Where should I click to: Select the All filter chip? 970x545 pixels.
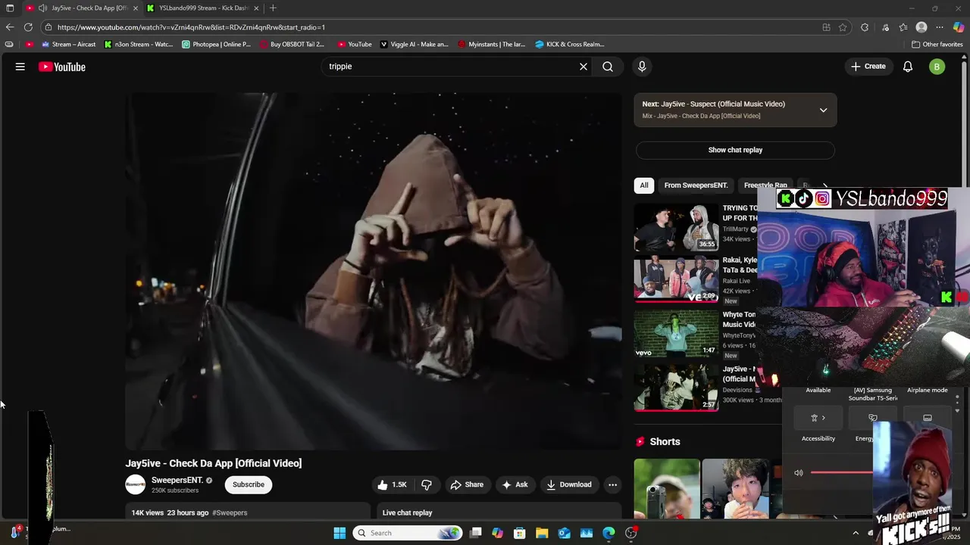[x=644, y=185]
